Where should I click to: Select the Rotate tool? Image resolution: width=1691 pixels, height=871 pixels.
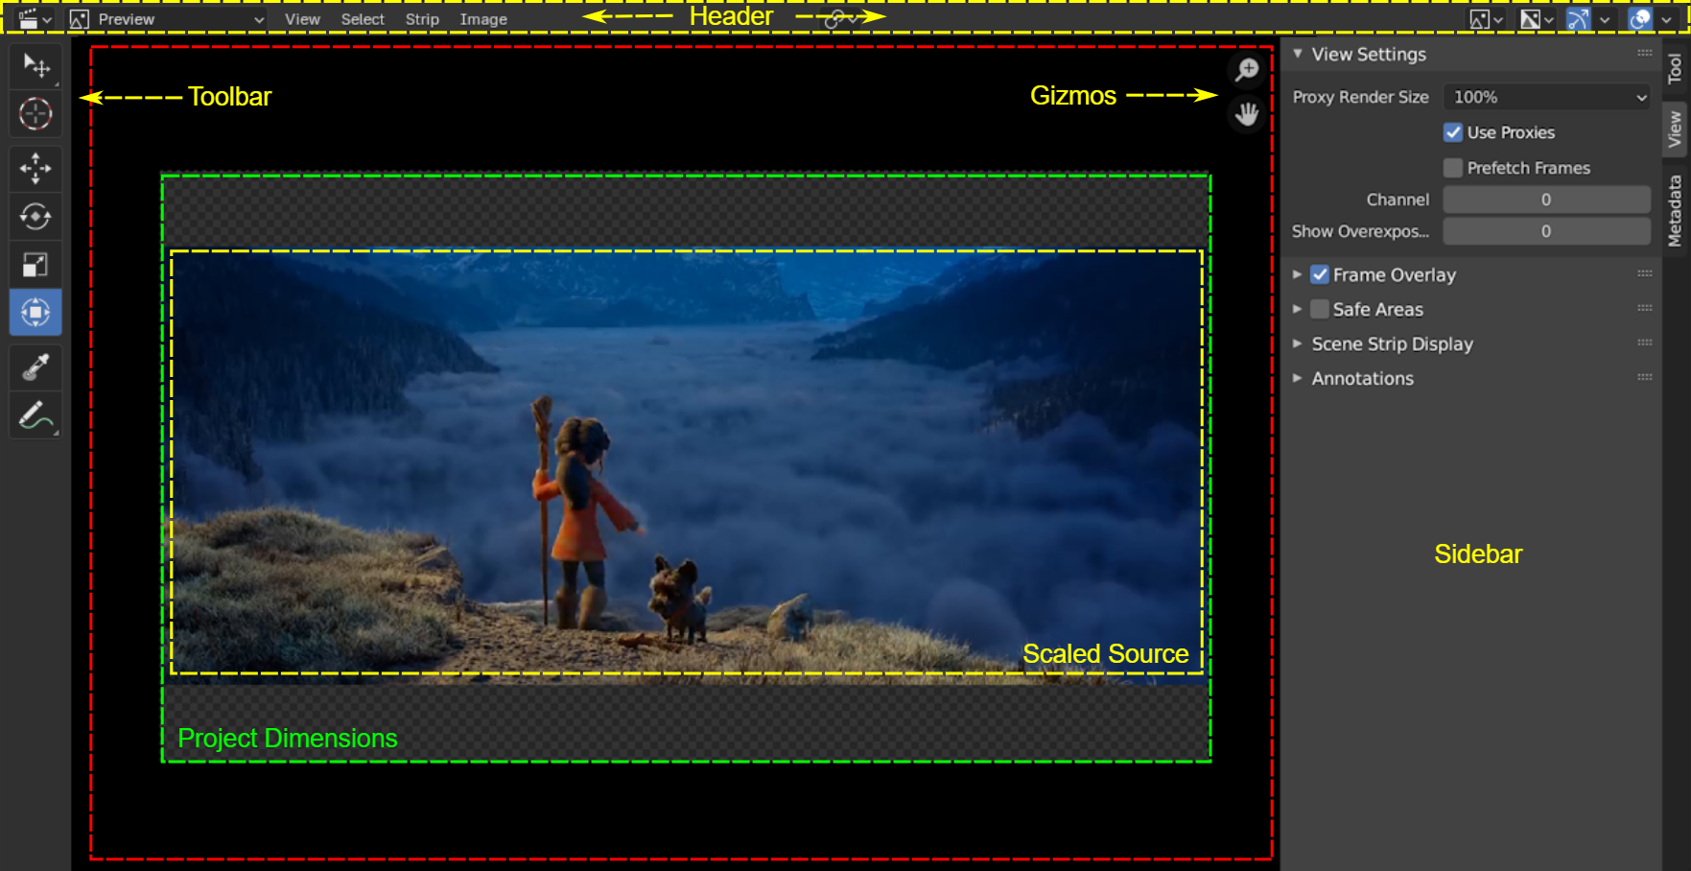35,217
